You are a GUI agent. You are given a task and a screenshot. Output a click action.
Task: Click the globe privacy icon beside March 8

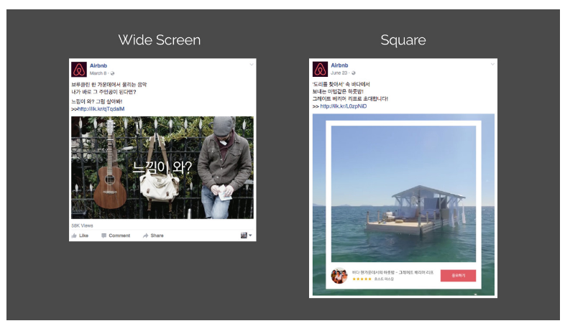pos(112,73)
